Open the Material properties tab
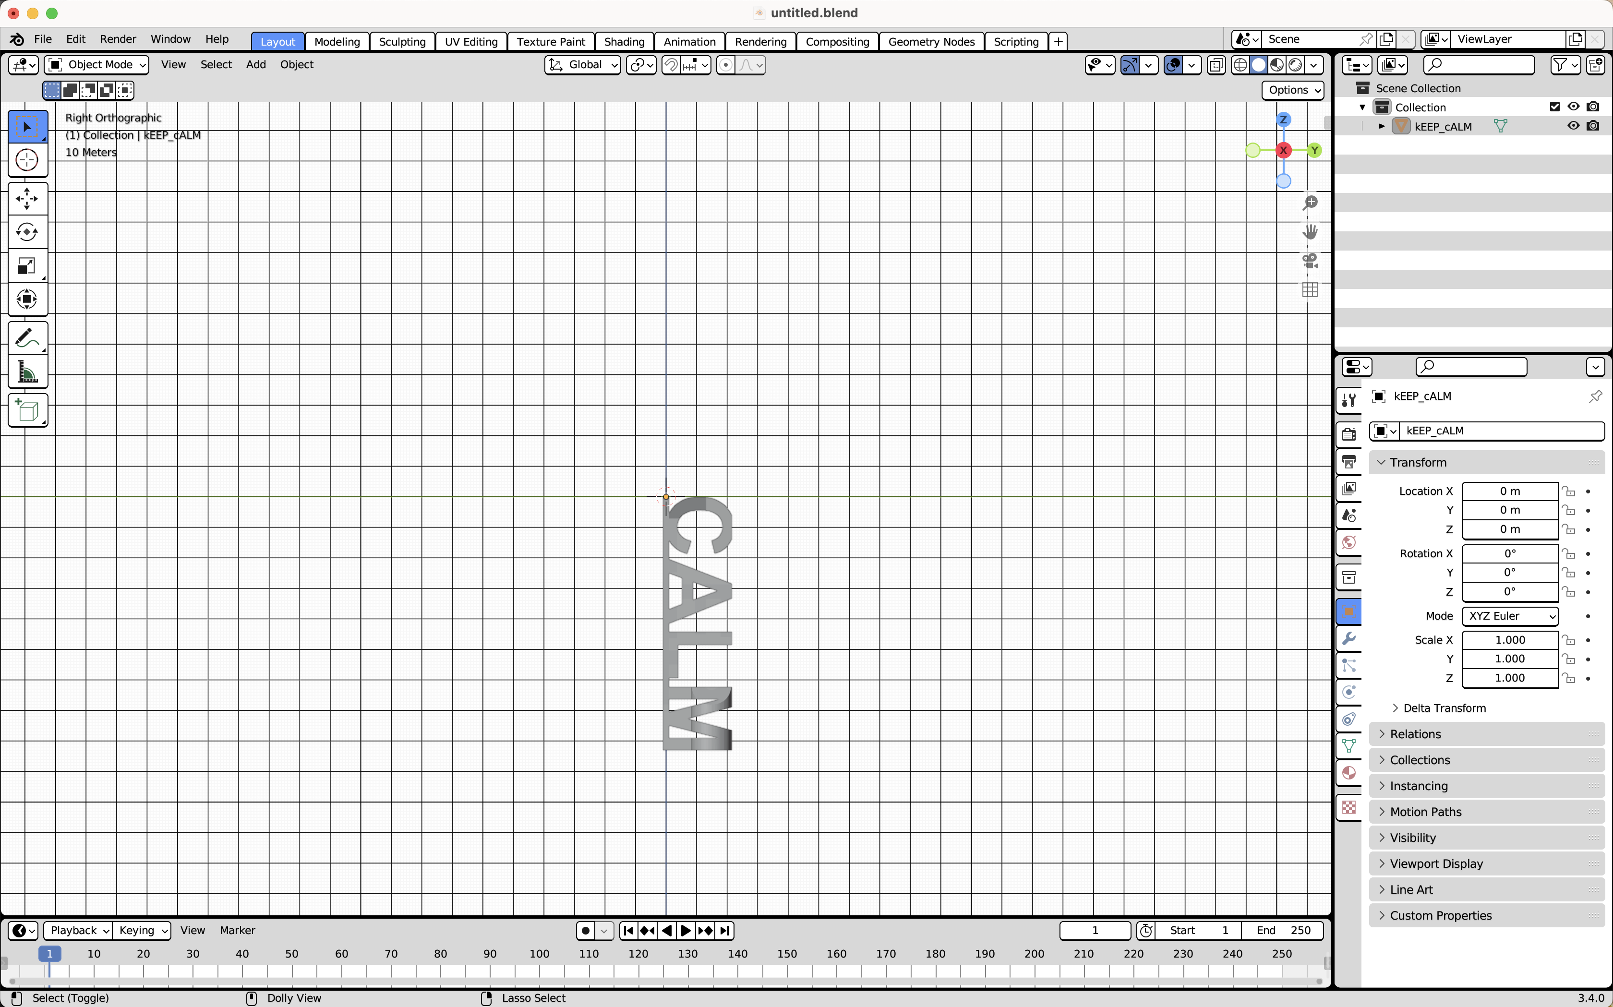This screenshot has height=1007, width=1613. (x=1349, y=773)
